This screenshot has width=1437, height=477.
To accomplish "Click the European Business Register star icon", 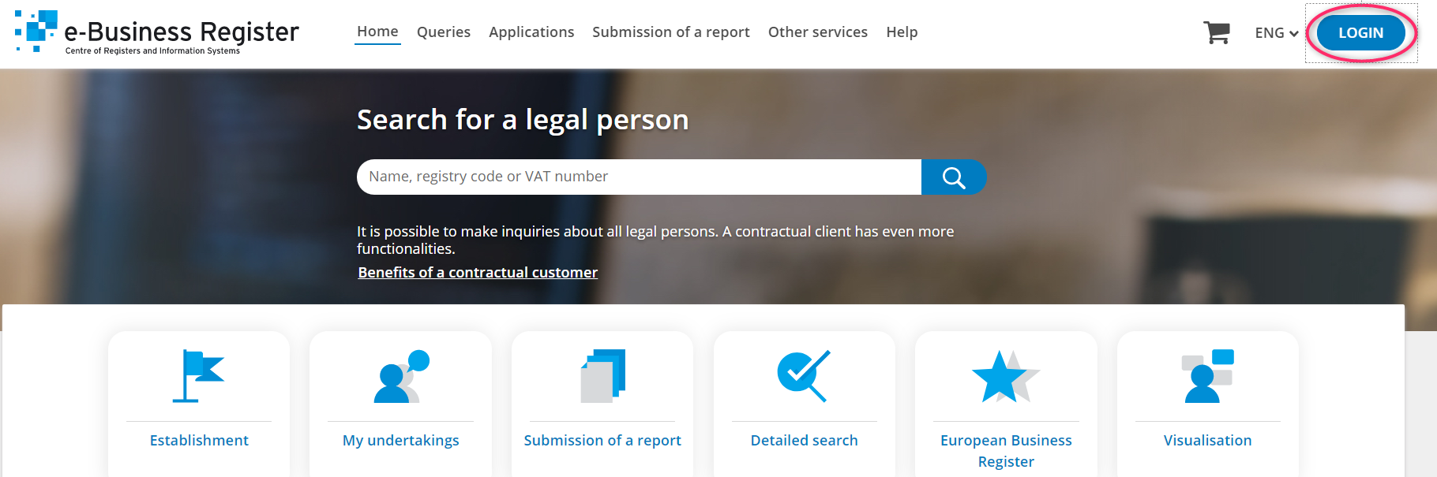I will [1006, 376].
